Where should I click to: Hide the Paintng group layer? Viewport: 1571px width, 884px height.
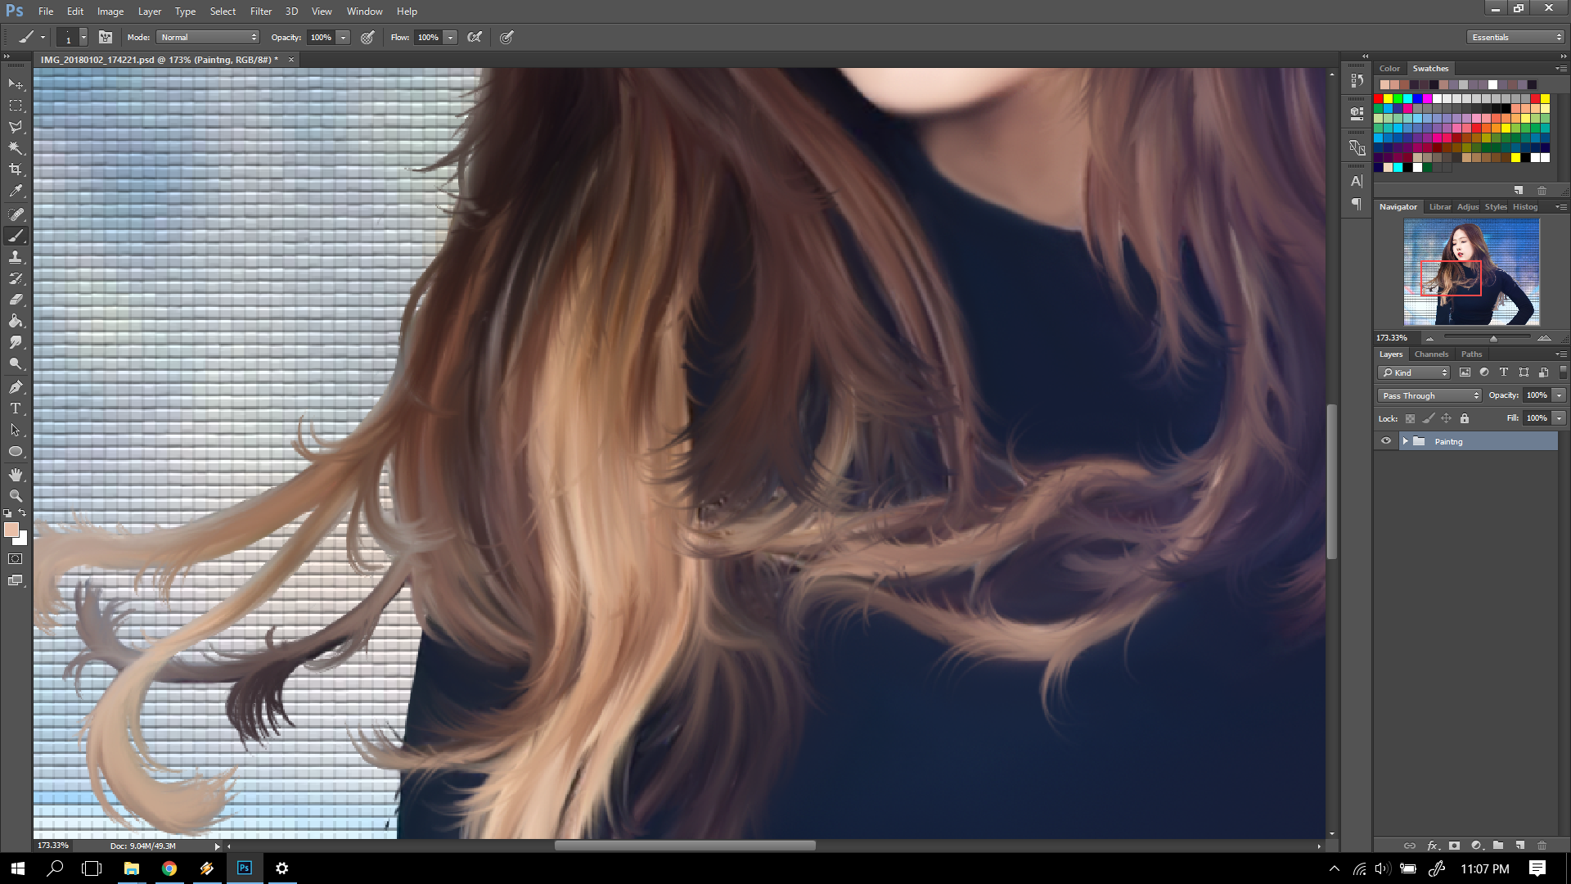(x=1386, y=441)
